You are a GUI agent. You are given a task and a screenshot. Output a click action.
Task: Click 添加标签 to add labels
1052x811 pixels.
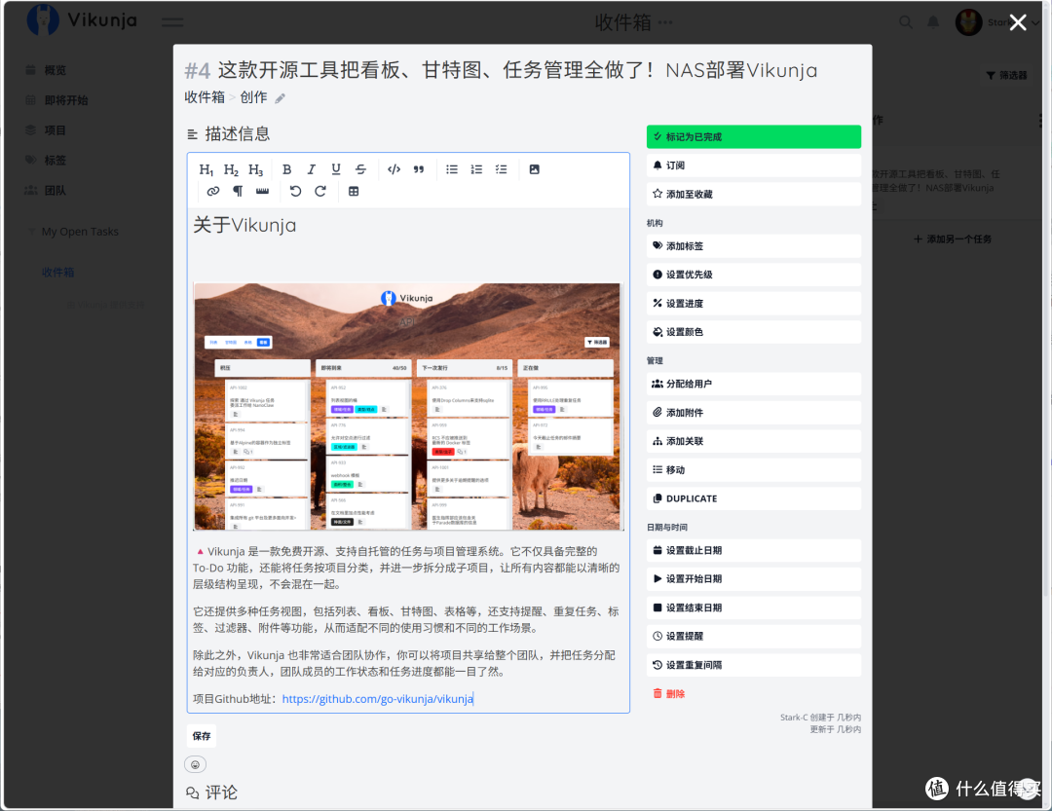tap(753, 246)
